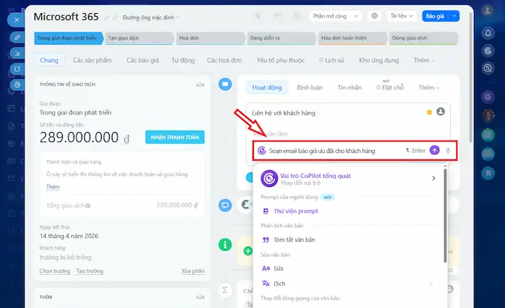
Task: Click the quote icon beside Tóm tắt văn bản
Action: coord(265,239)
